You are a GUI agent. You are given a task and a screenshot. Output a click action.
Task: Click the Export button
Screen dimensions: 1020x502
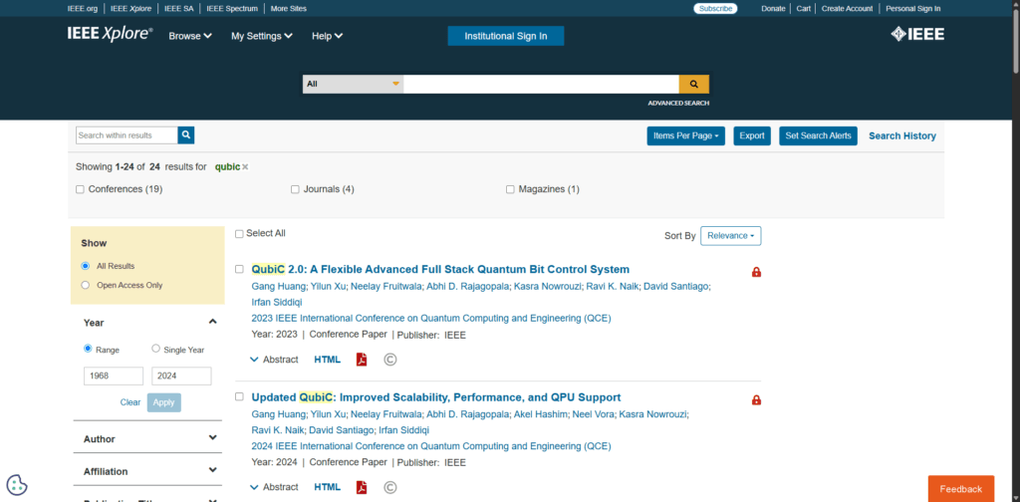click(752, 135)
